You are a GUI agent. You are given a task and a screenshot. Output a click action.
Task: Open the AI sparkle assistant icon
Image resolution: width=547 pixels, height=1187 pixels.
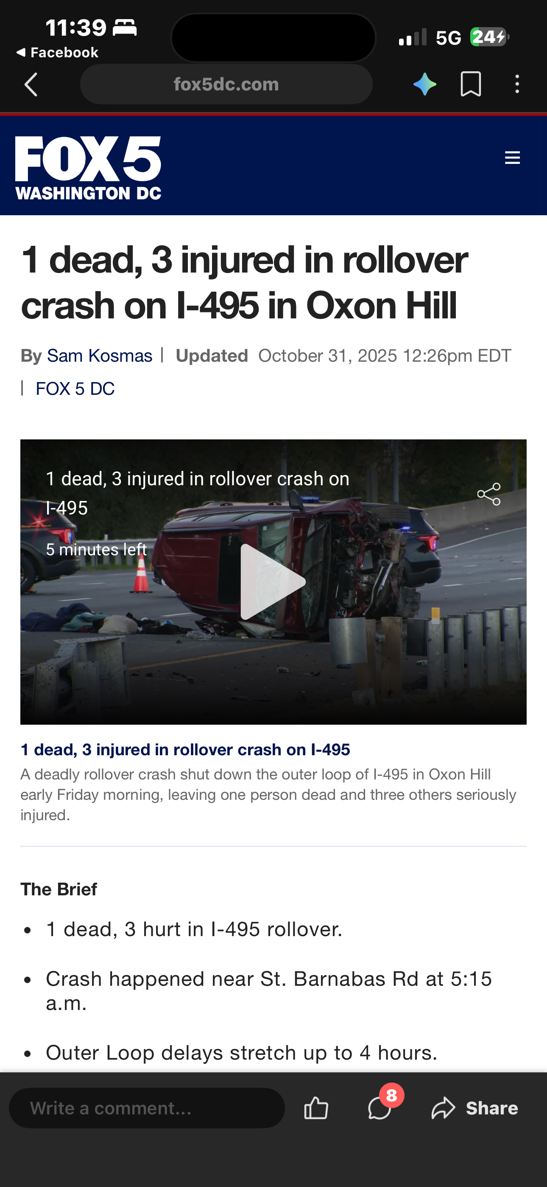(424, 84)
